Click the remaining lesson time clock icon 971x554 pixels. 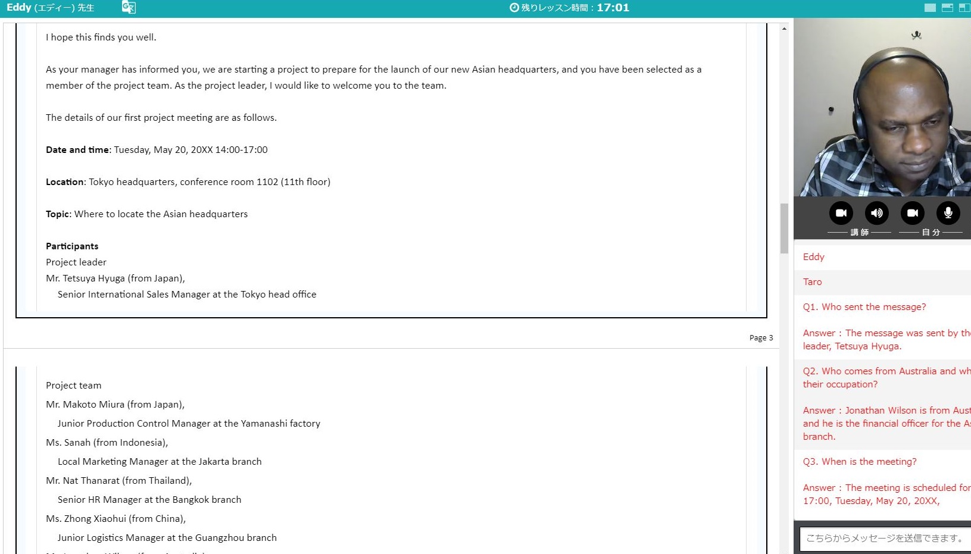pos(514,8)
